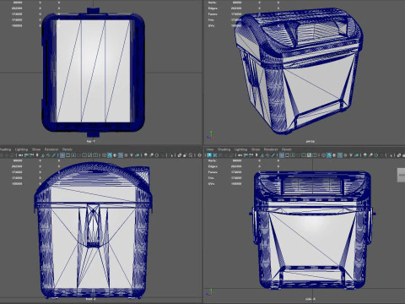
Task: Toggle X-ray in front view panel toolbar
Action: pyautogui.click(x=180, y=155)
